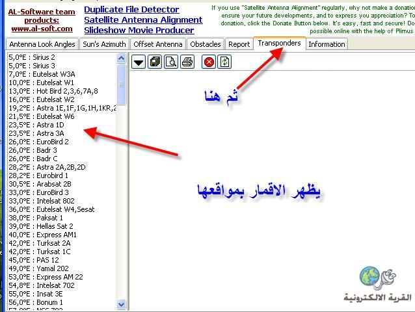Open Duplicate File Detector link

coord(131,10)
